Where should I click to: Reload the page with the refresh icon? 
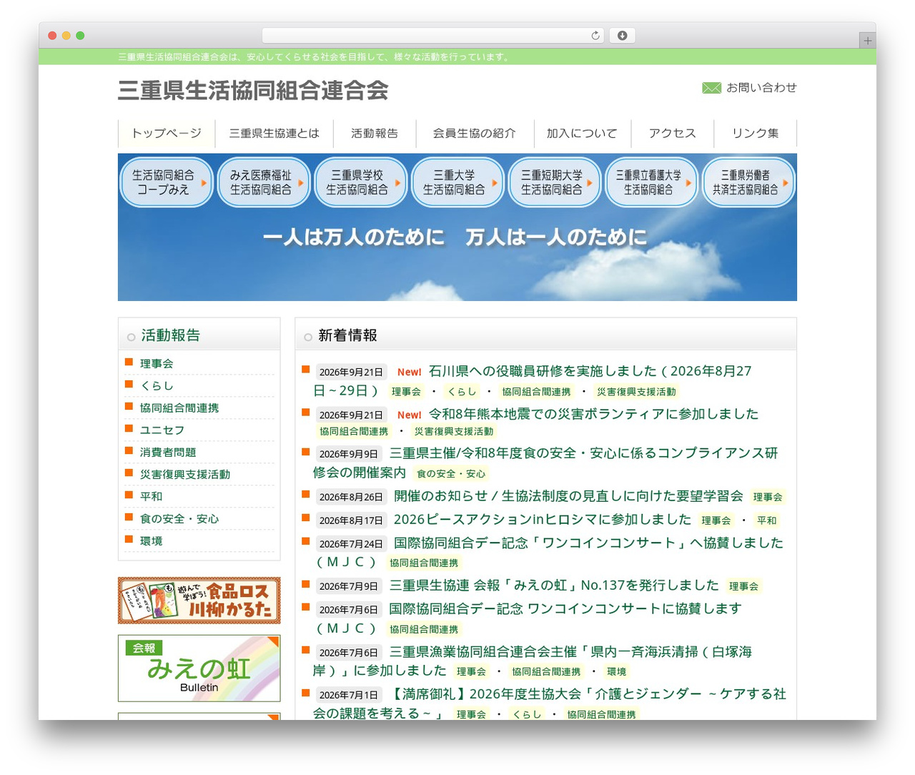tap(595, 36)
